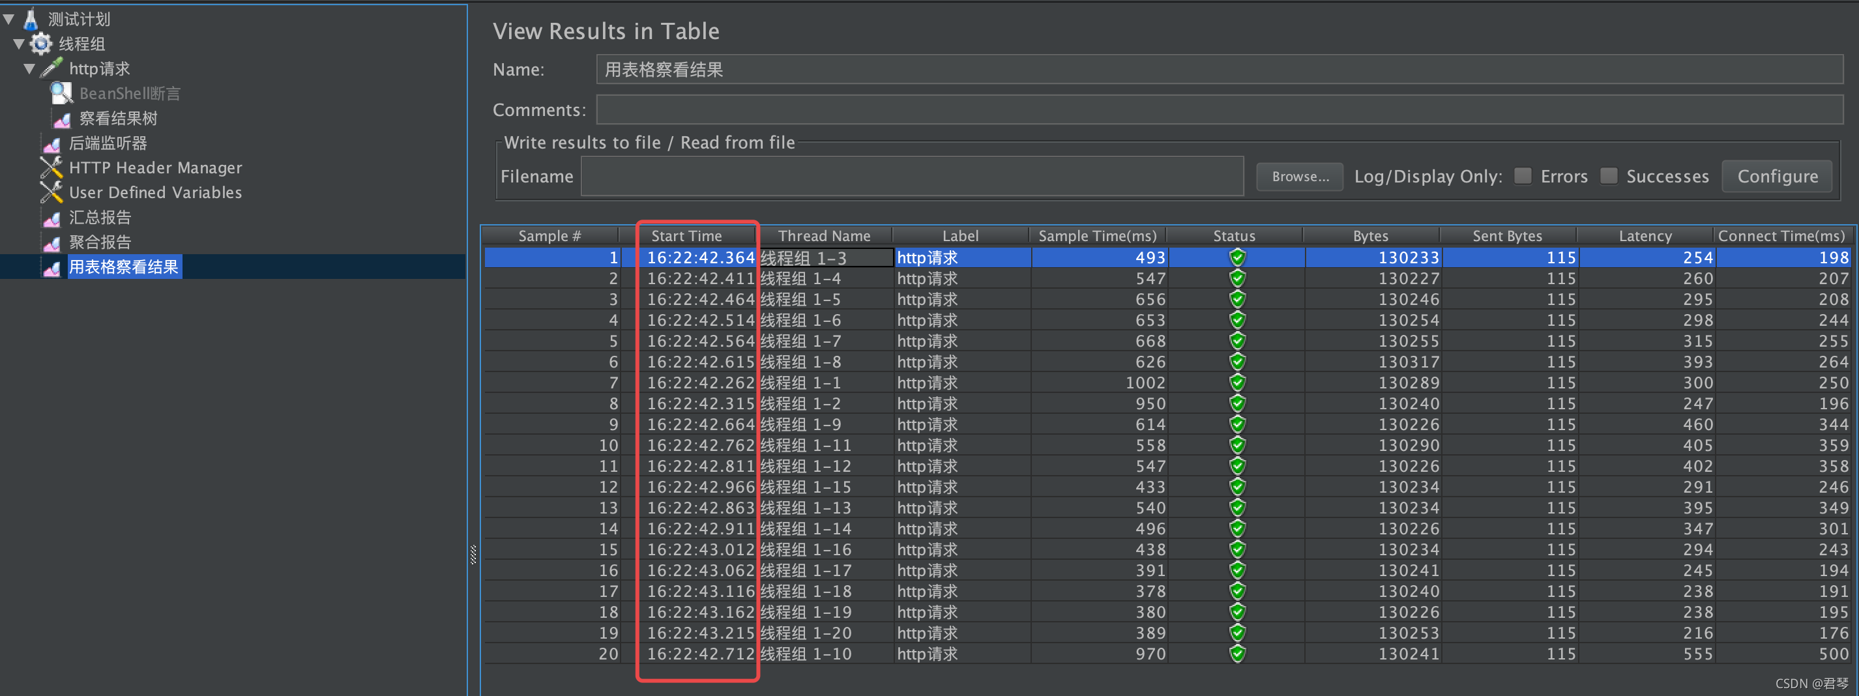Focus the Name input field

pos(1220,69)
